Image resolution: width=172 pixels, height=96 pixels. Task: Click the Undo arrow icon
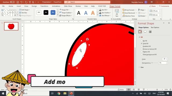point(21,2)
